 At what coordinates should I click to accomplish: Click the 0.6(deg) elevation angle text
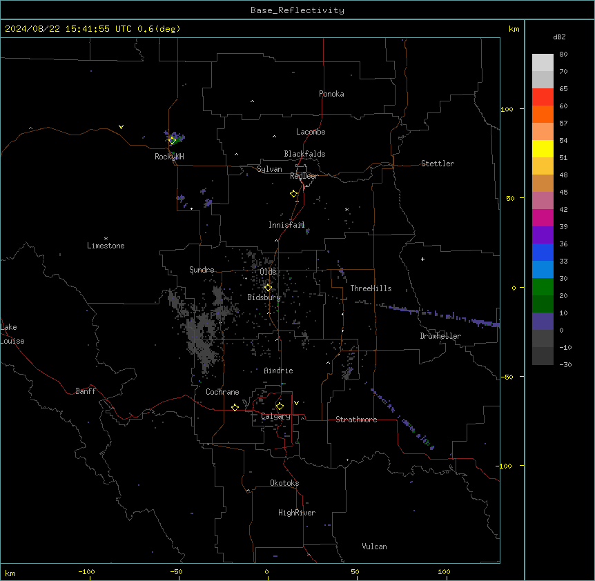159,29
